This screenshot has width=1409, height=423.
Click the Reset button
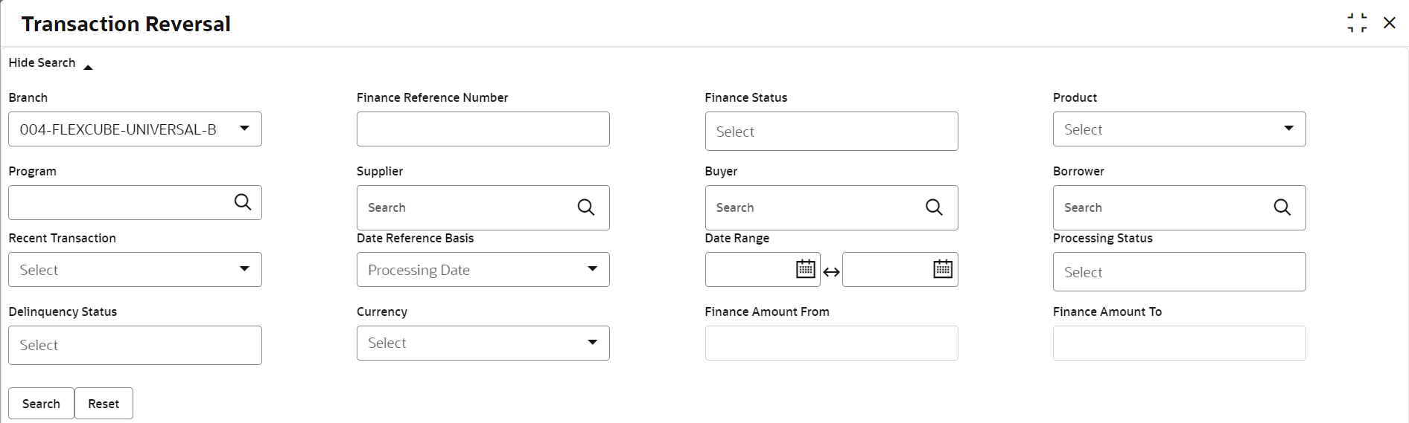tap(104, 404)
